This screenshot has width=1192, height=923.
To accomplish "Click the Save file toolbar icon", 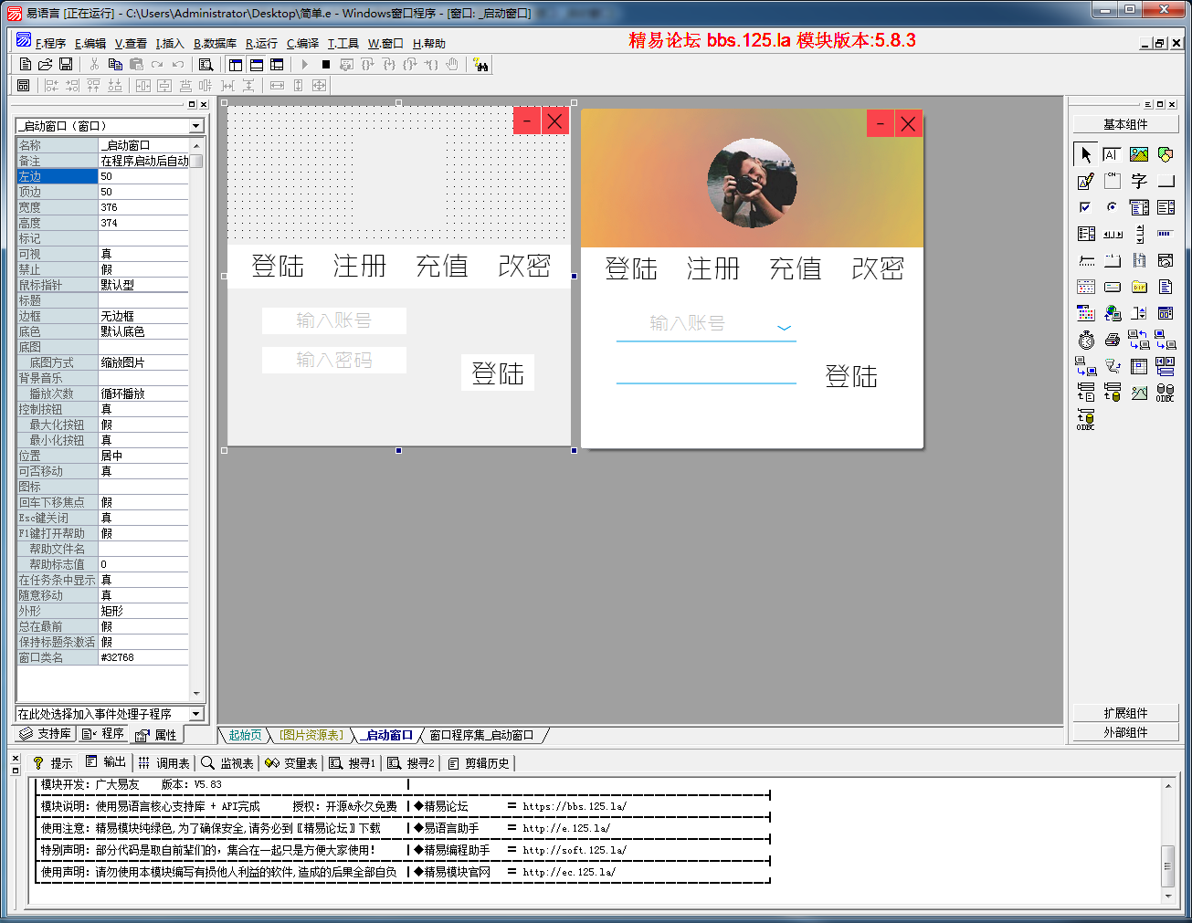I will (x=66, y=64).
